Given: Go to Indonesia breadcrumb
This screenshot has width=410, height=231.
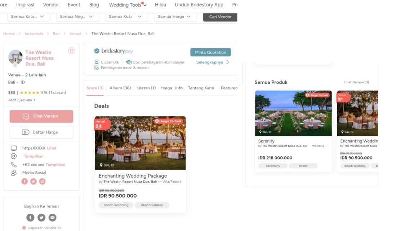Looking at the screenshot, I should [x=34, y=34].
